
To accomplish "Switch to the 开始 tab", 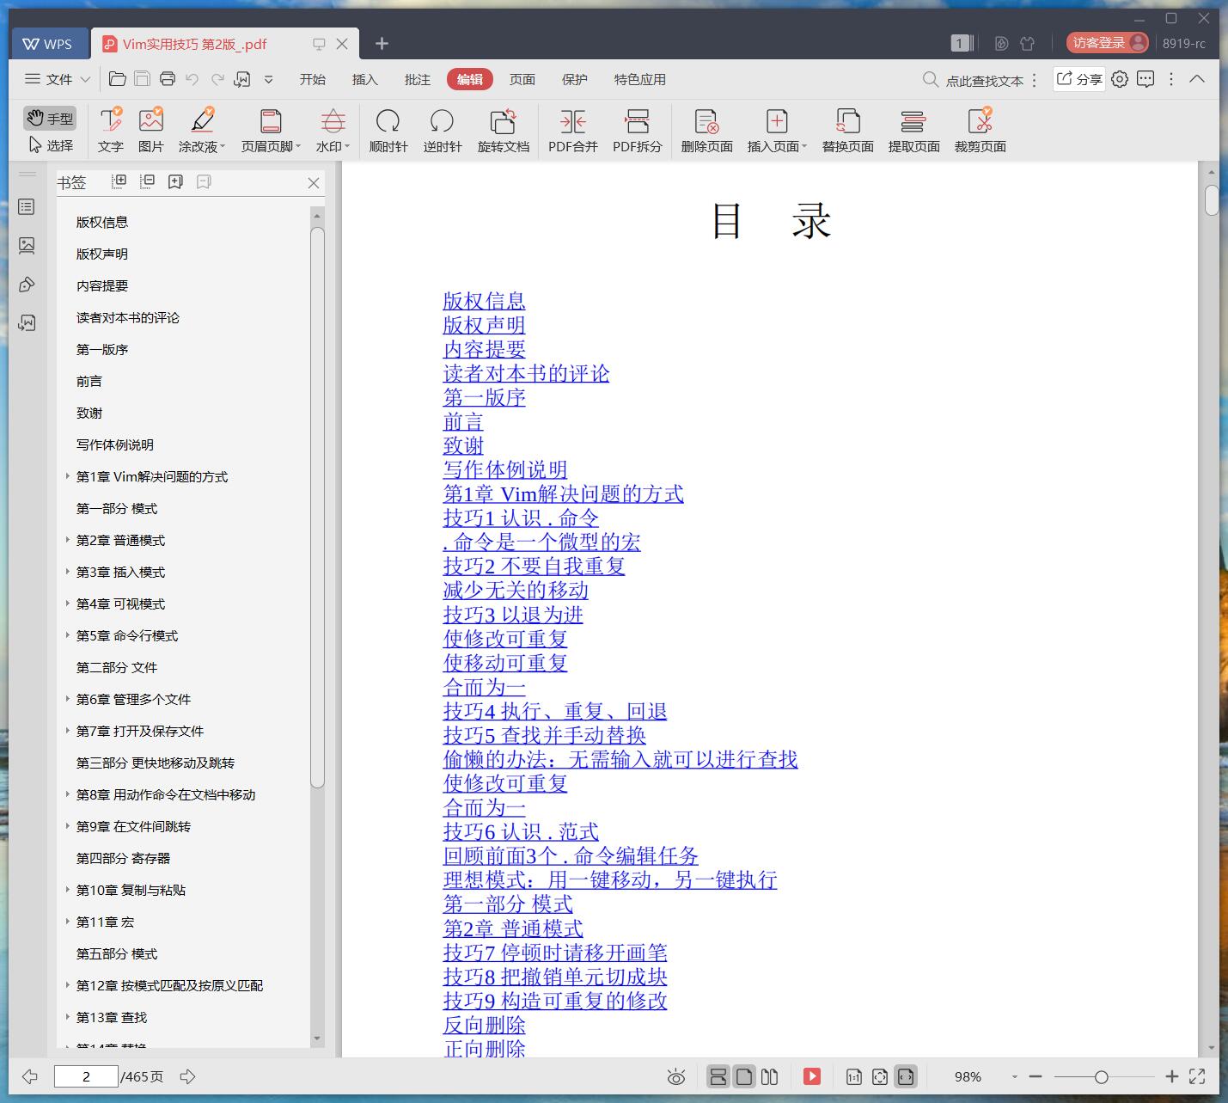I will [313, 79].
